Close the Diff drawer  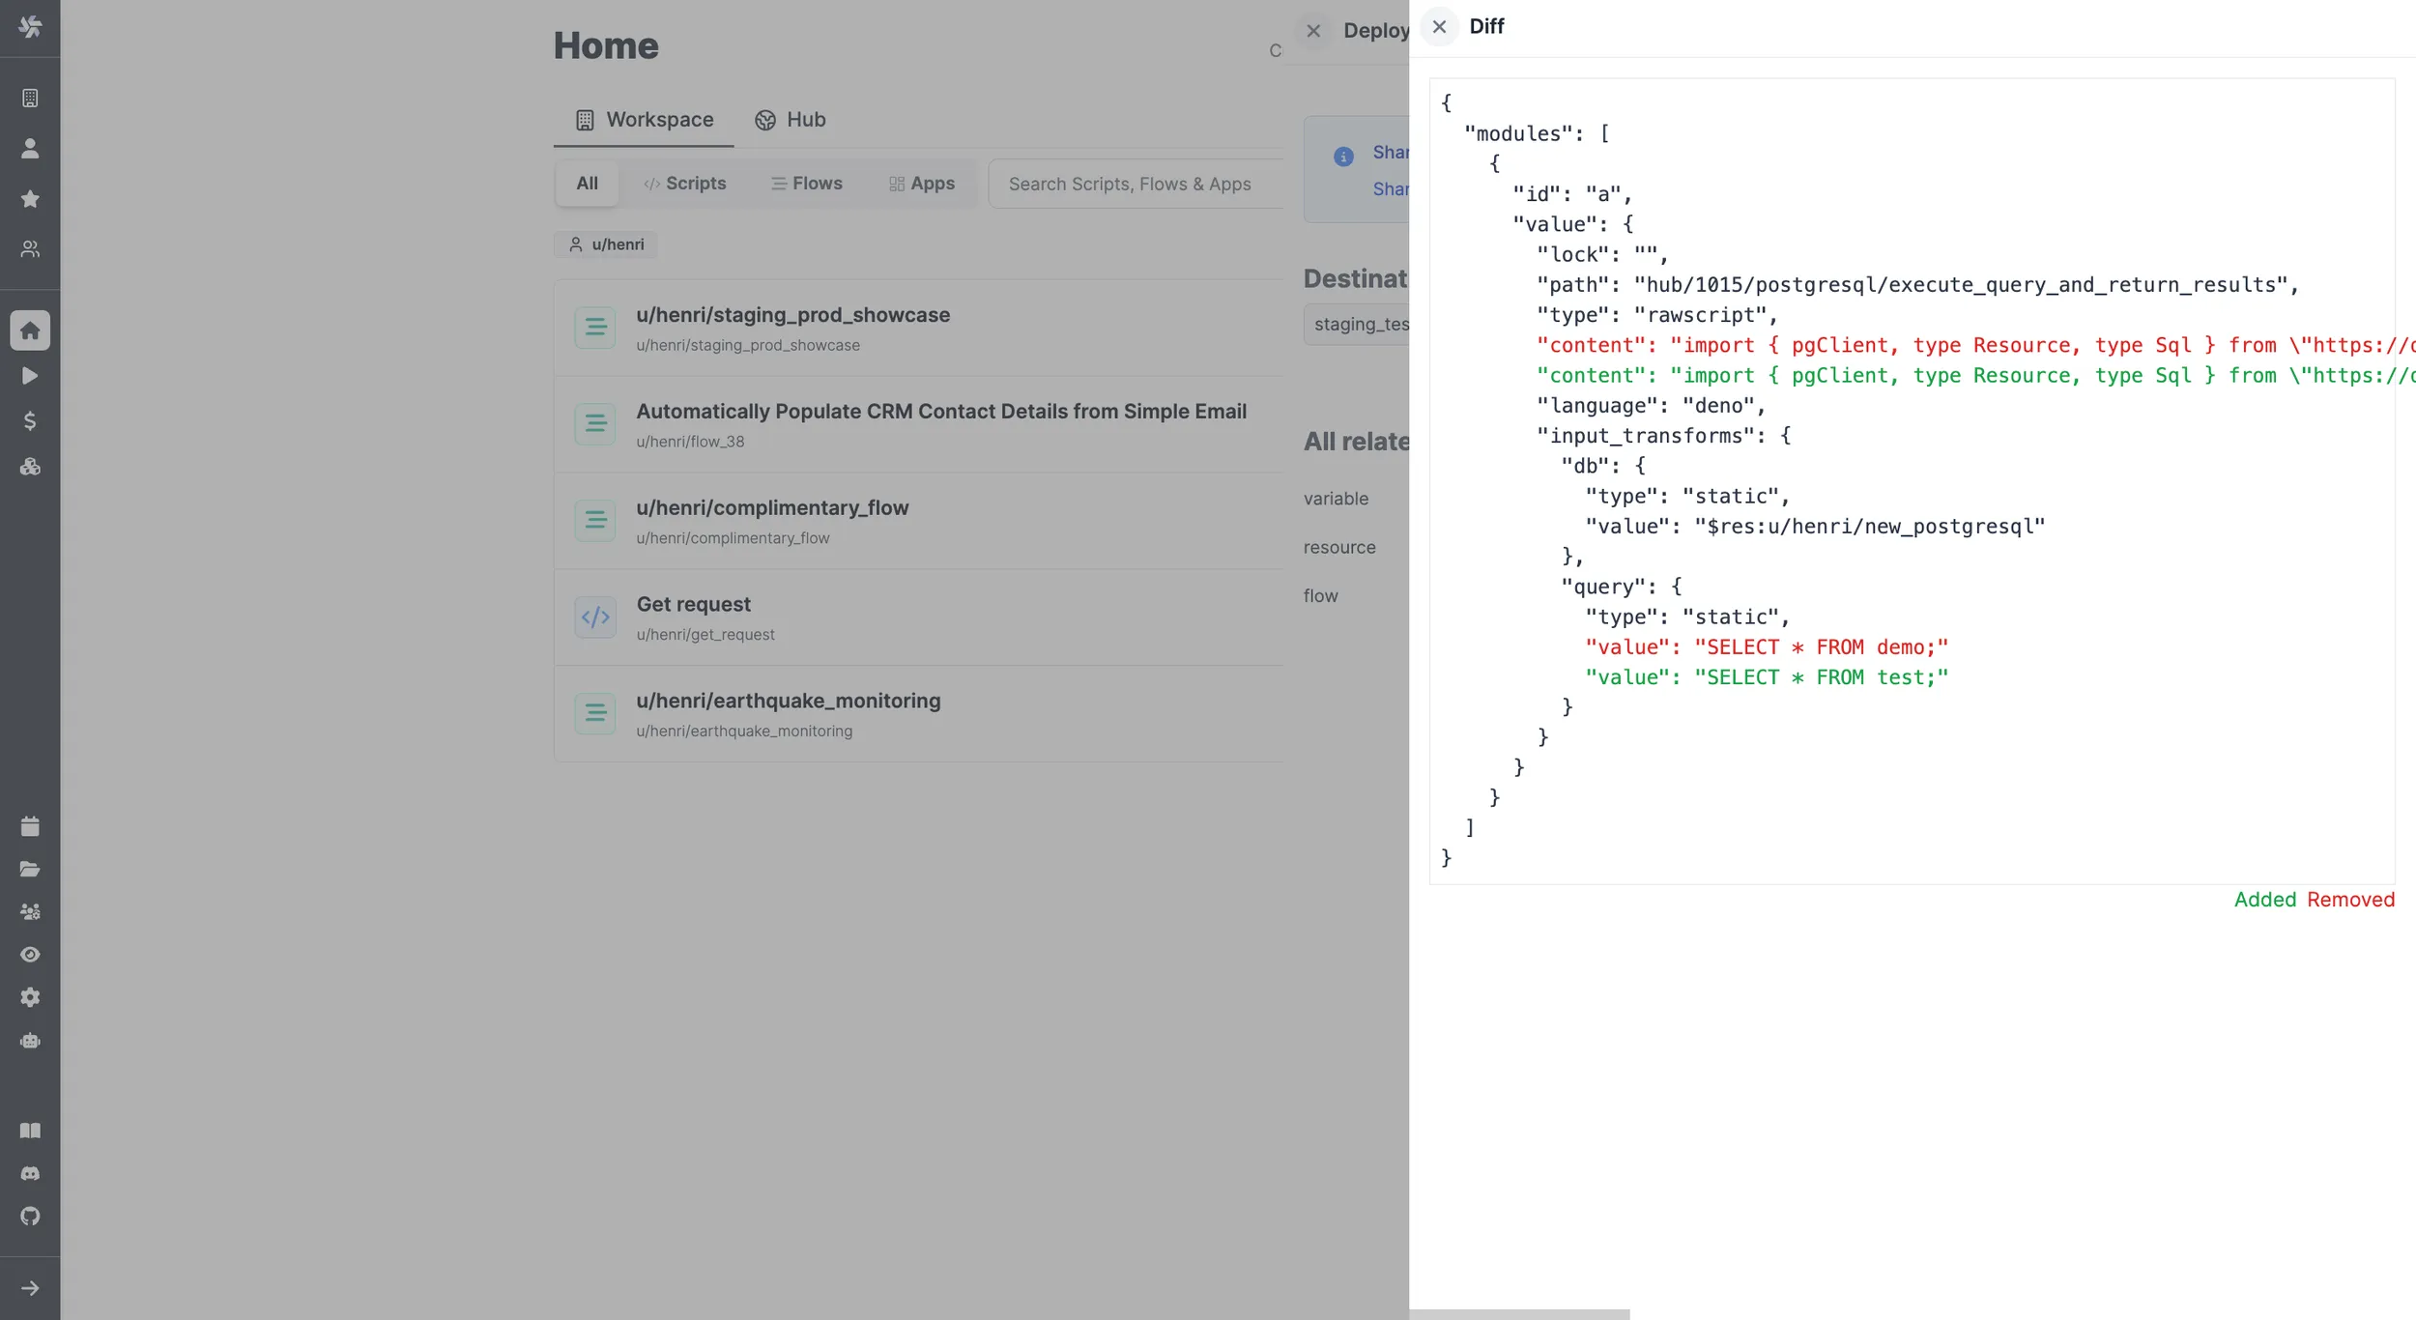[x=1439, y=27]
